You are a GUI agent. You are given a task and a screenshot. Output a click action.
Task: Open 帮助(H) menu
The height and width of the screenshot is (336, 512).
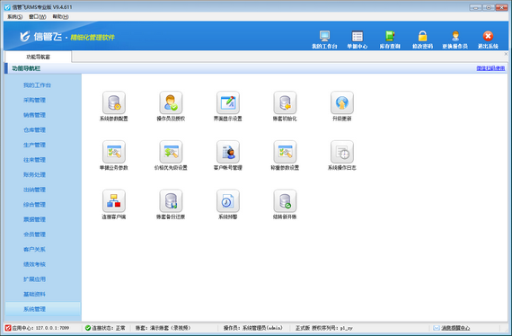pos(60,17)
